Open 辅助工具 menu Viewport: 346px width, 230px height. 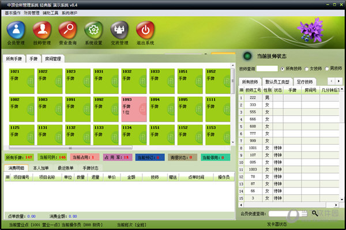[51, 13]
